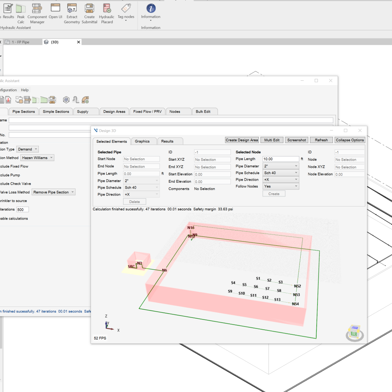Open the Hazen Williams method dropdown

37,158
